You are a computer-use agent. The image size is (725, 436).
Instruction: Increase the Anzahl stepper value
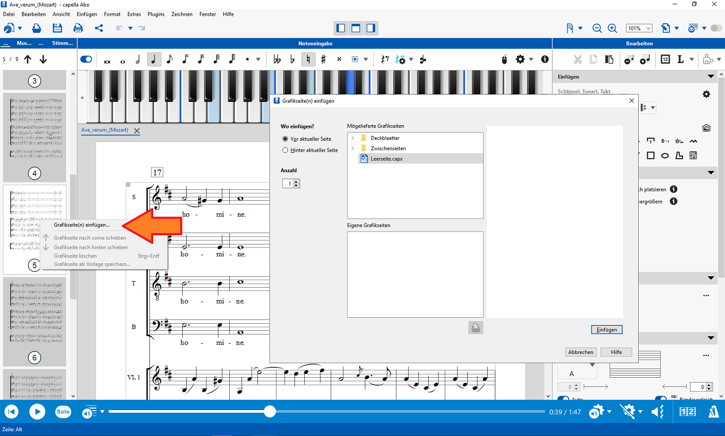296,182
